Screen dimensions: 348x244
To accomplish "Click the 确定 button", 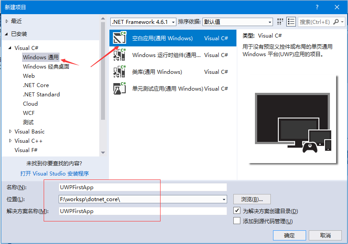I will [289, 235].
